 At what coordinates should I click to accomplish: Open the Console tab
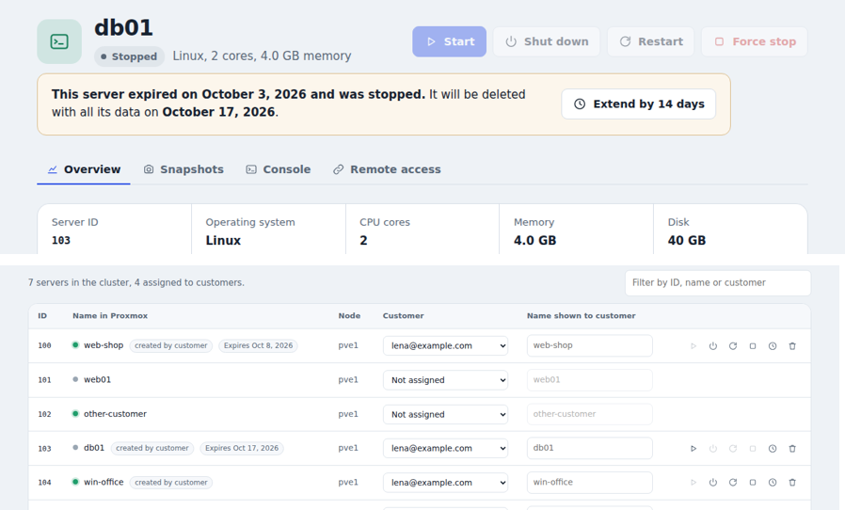point(279,169)
